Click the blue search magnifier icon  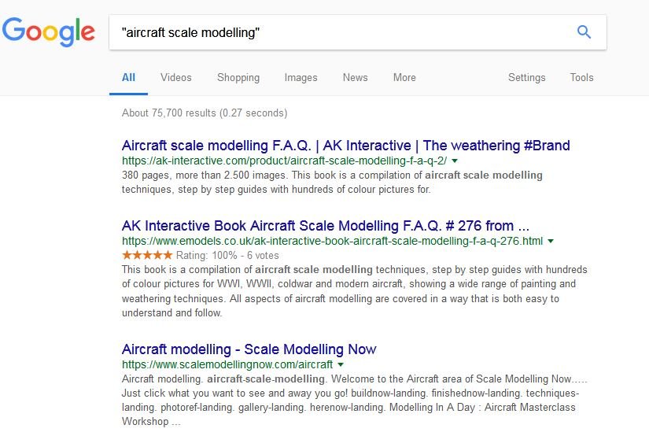584,32
